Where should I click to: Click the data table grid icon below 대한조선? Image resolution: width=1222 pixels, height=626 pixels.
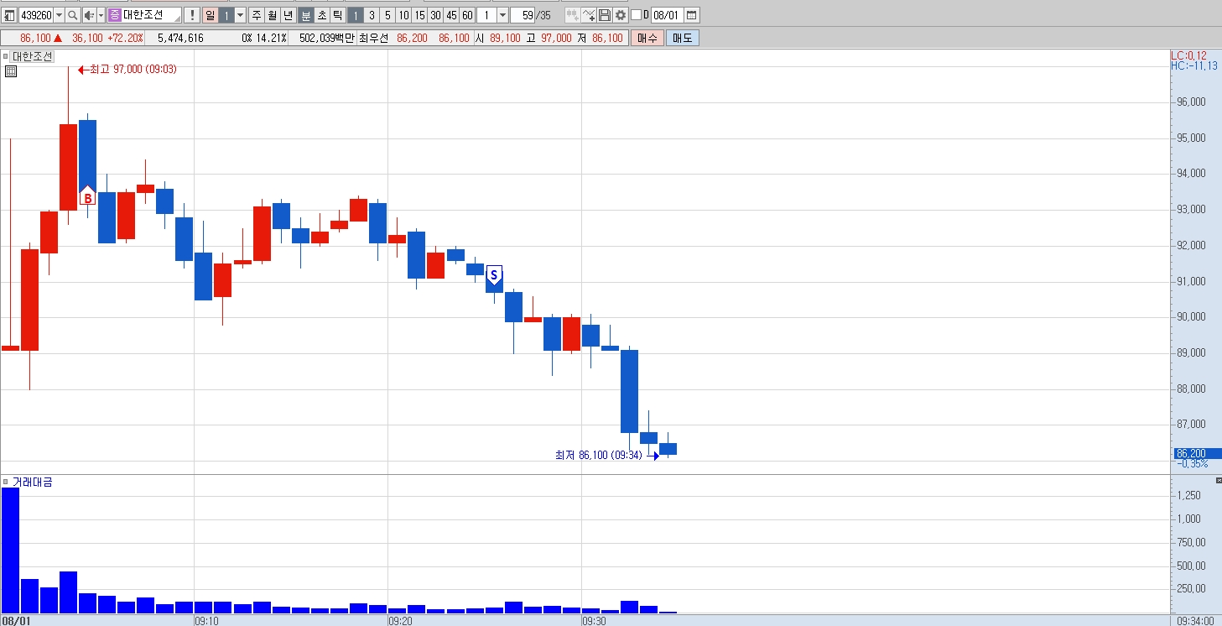[11, 71]
